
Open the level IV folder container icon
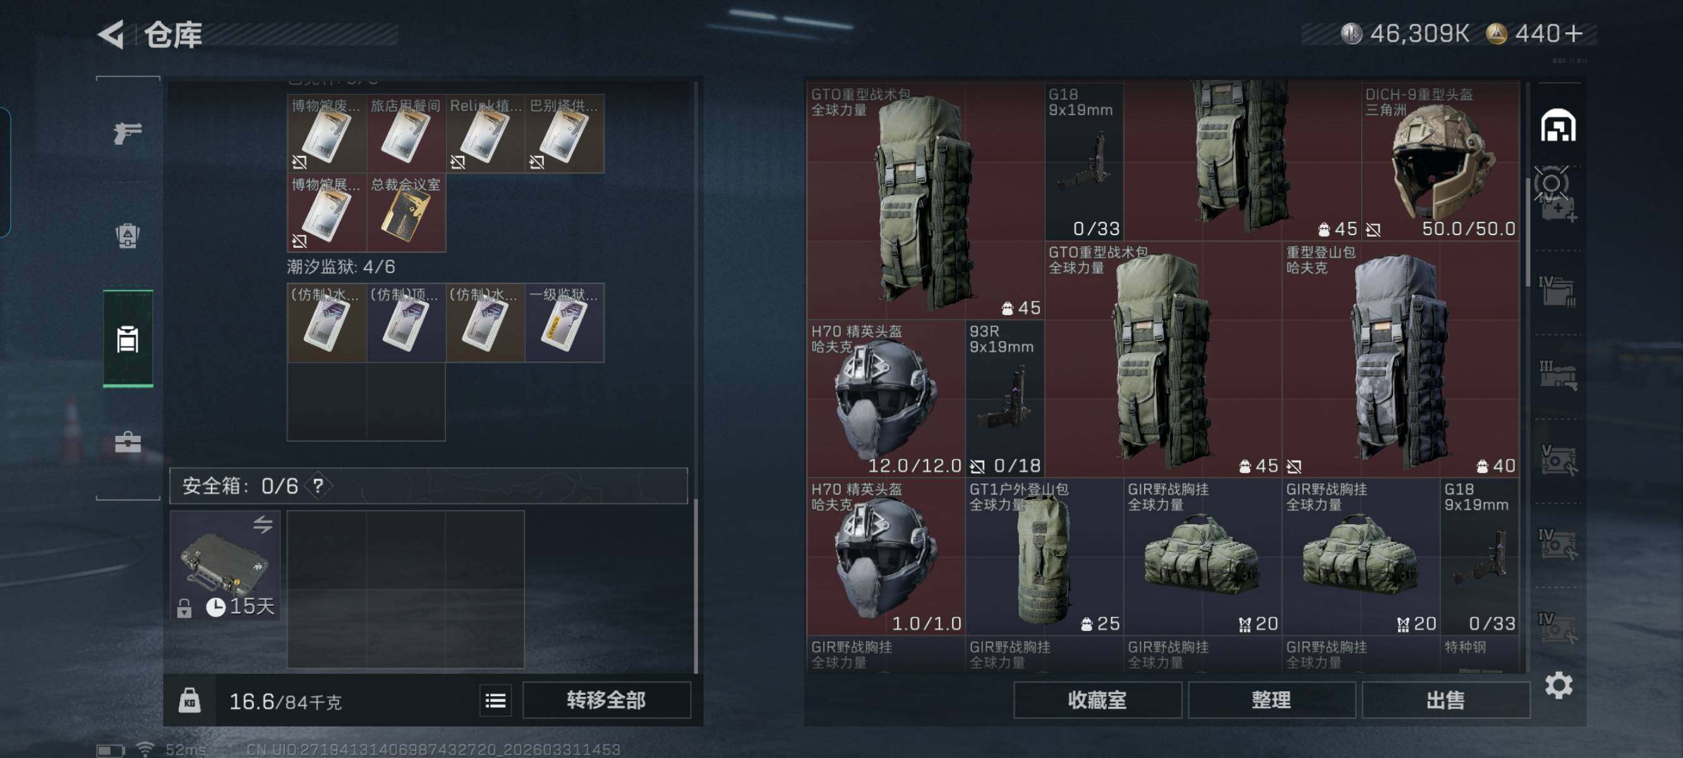1557,291
